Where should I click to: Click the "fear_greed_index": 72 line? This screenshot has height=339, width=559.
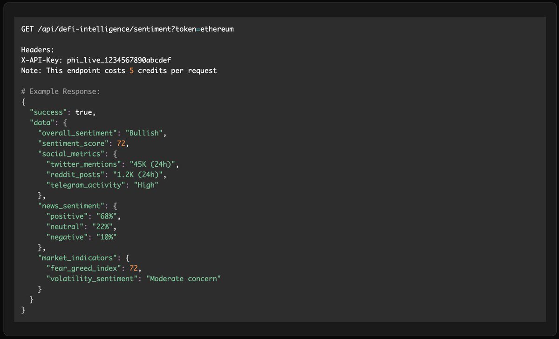coord(94,268)
